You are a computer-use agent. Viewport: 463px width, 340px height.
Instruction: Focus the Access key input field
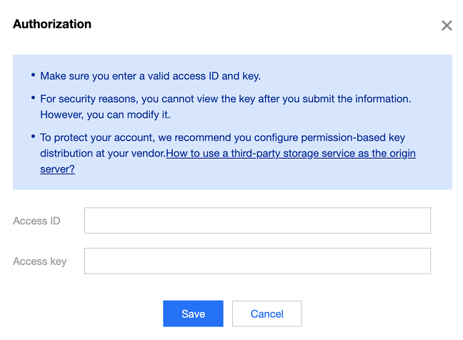point(257,261)
